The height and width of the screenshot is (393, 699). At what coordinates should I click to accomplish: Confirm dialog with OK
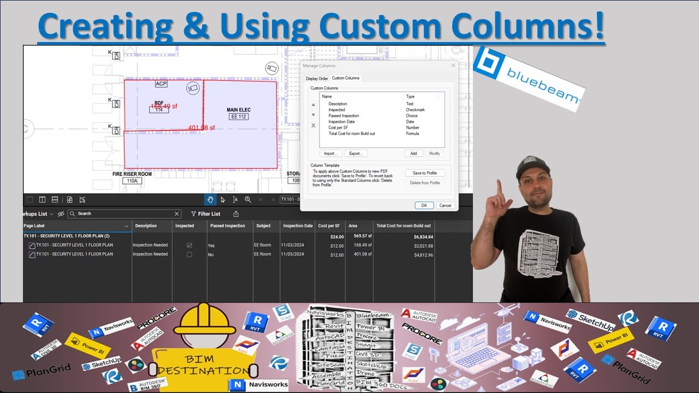tap(424, 205)
